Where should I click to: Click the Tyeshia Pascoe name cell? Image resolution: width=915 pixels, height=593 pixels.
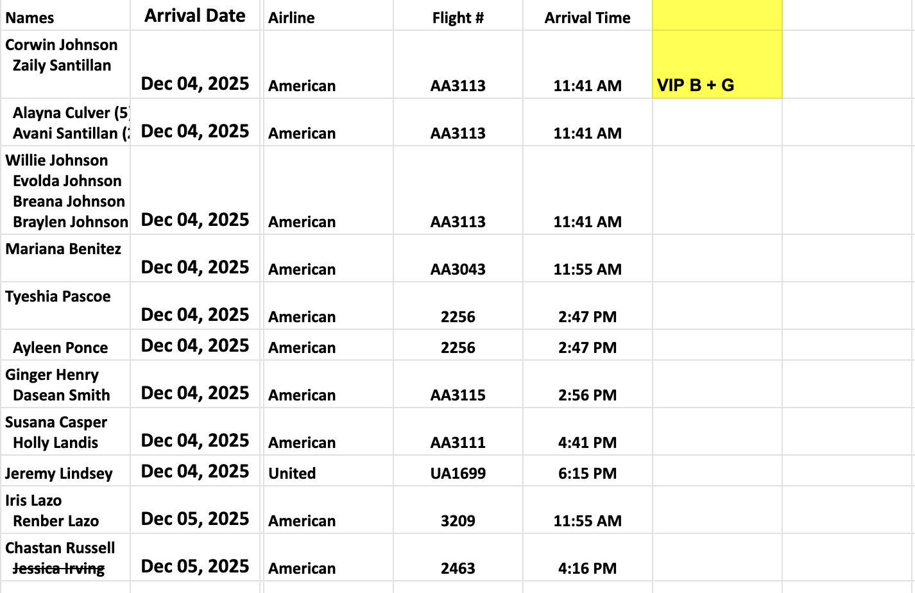(x=65, y=305)
